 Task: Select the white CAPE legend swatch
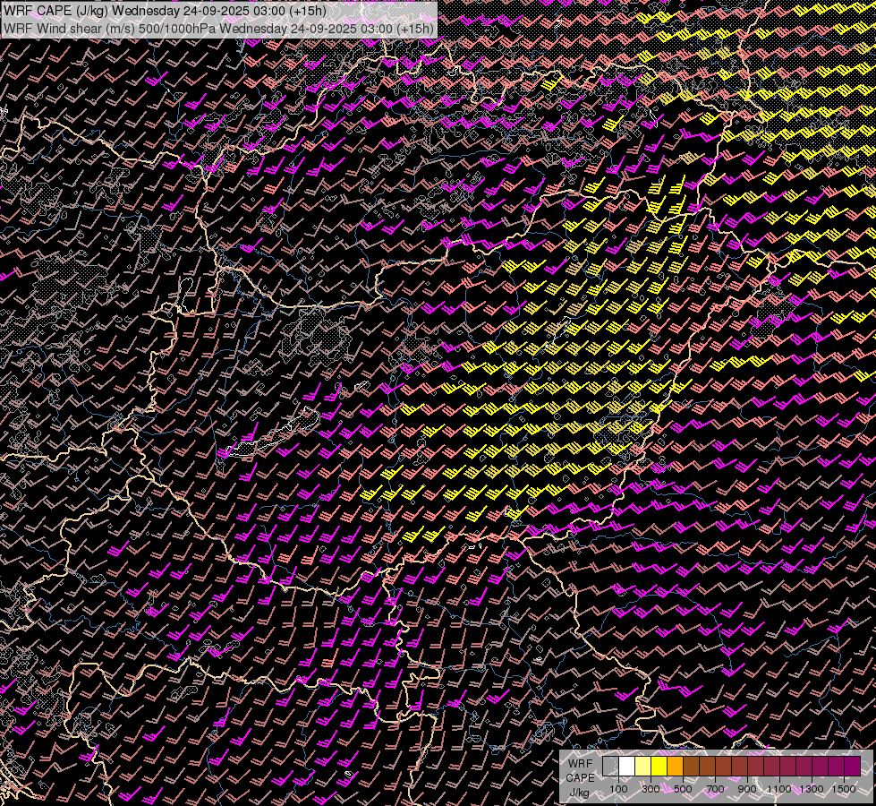(626, 766)
